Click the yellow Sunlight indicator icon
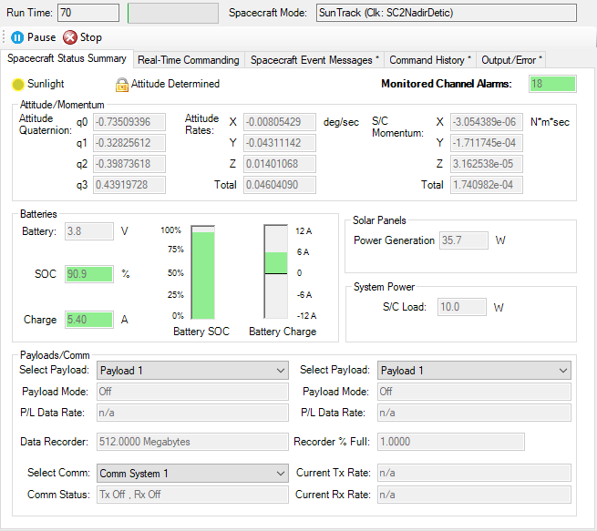 coord(18,84)
